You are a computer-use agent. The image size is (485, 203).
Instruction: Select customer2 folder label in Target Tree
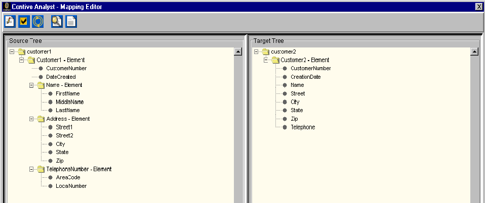[284, 52]
